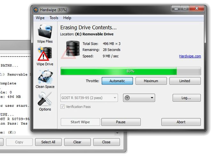Image resolution: width=211 pixels, height=157 pixels.
Task: Click Close in the log window
Action: tap(106, 142)
